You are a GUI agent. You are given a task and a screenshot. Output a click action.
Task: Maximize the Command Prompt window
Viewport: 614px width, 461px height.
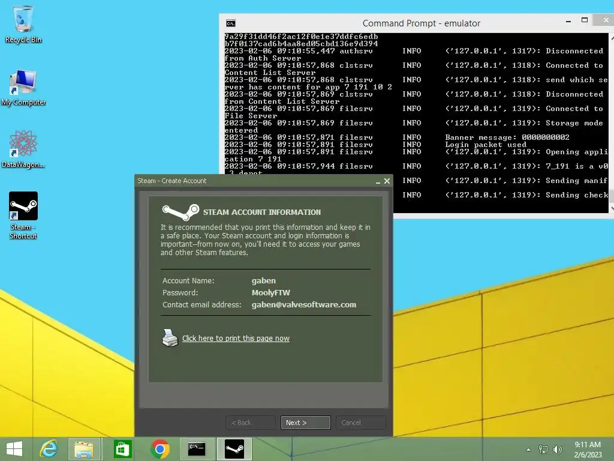[585, 20]
